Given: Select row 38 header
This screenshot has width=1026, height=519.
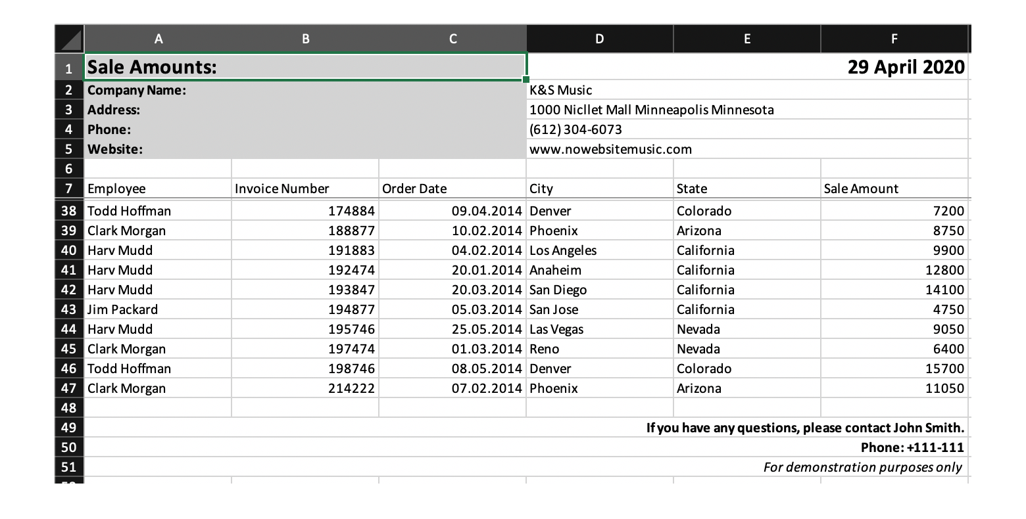Looking at the screenshot, I should 68,210.
